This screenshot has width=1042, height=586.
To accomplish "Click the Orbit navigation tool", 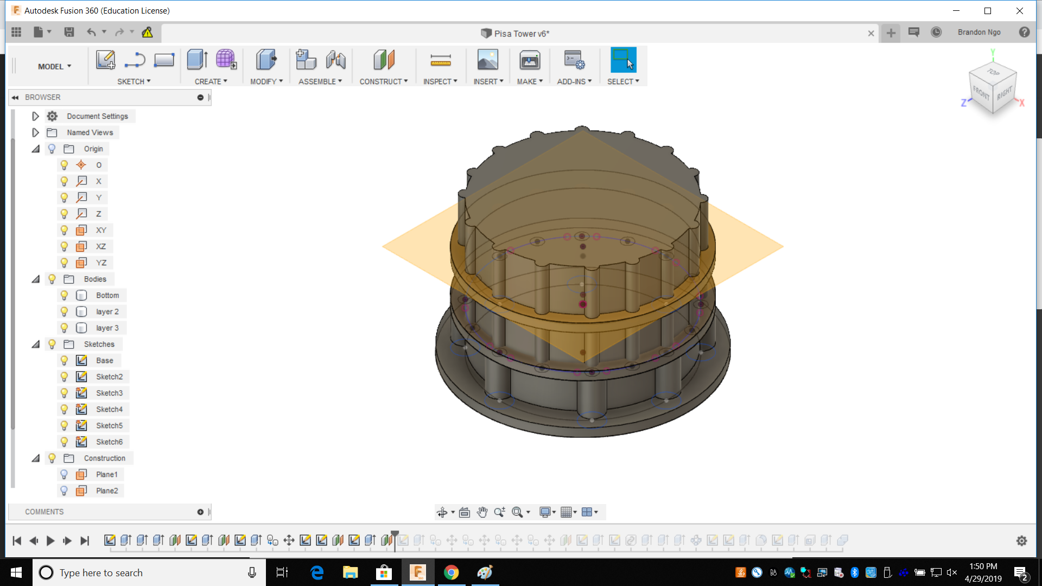I will [442, 512].
